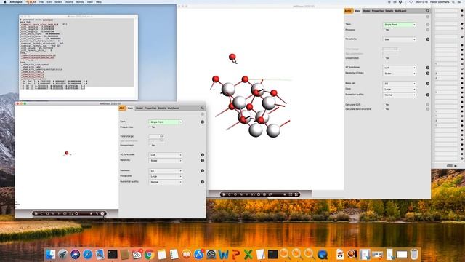Pick the O oxygen tool in BAND window toolbar
Image resolution: width=465 pixels, height=262 pixels.
(235, 194)
